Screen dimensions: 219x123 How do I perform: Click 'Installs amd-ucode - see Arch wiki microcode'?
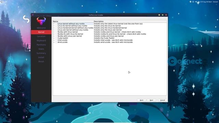[x=113, y=42]
